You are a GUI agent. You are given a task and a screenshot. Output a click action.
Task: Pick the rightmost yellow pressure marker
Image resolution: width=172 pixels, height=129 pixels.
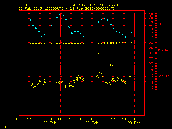(131, 43)
